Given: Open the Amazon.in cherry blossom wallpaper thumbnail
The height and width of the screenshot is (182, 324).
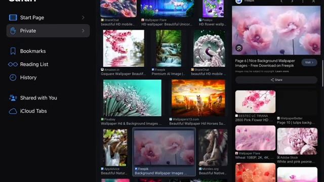Looking at the screenshot, I should click(124, 49).
